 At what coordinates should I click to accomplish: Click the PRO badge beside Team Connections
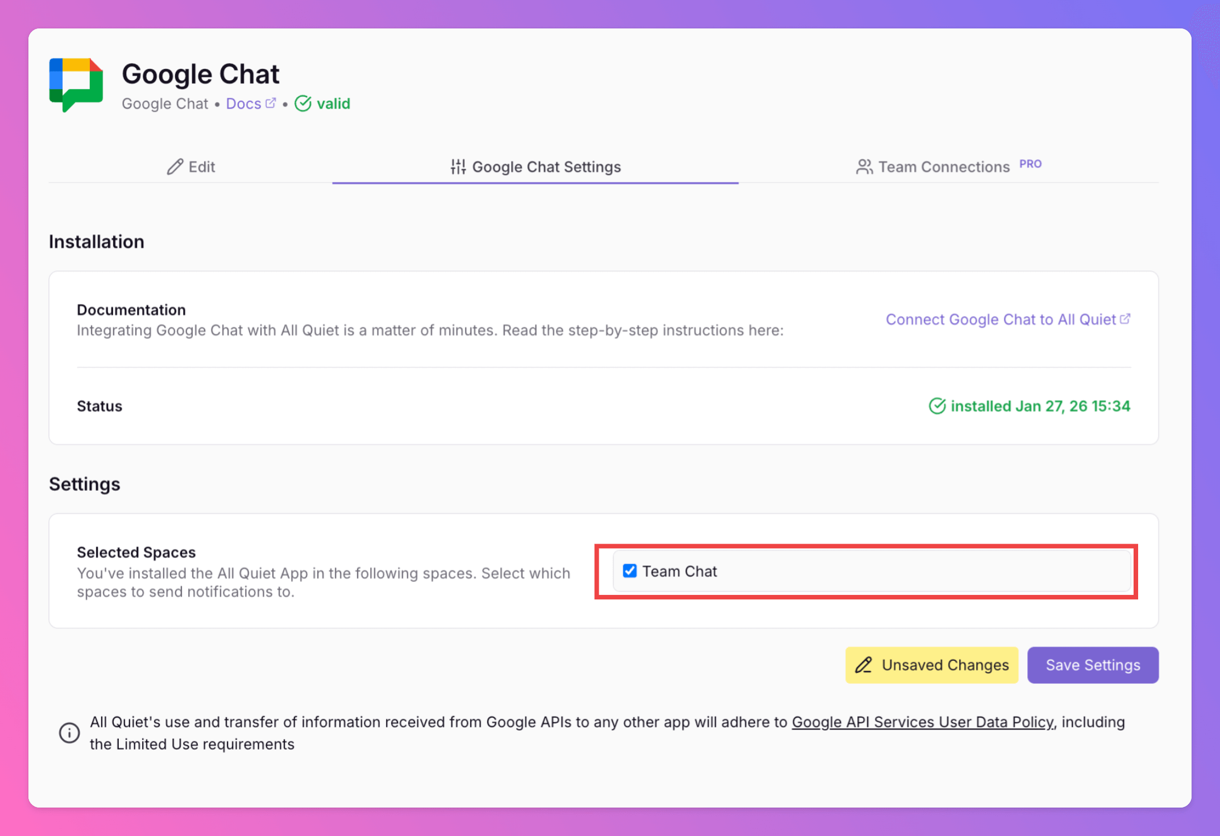(1030, 164)
